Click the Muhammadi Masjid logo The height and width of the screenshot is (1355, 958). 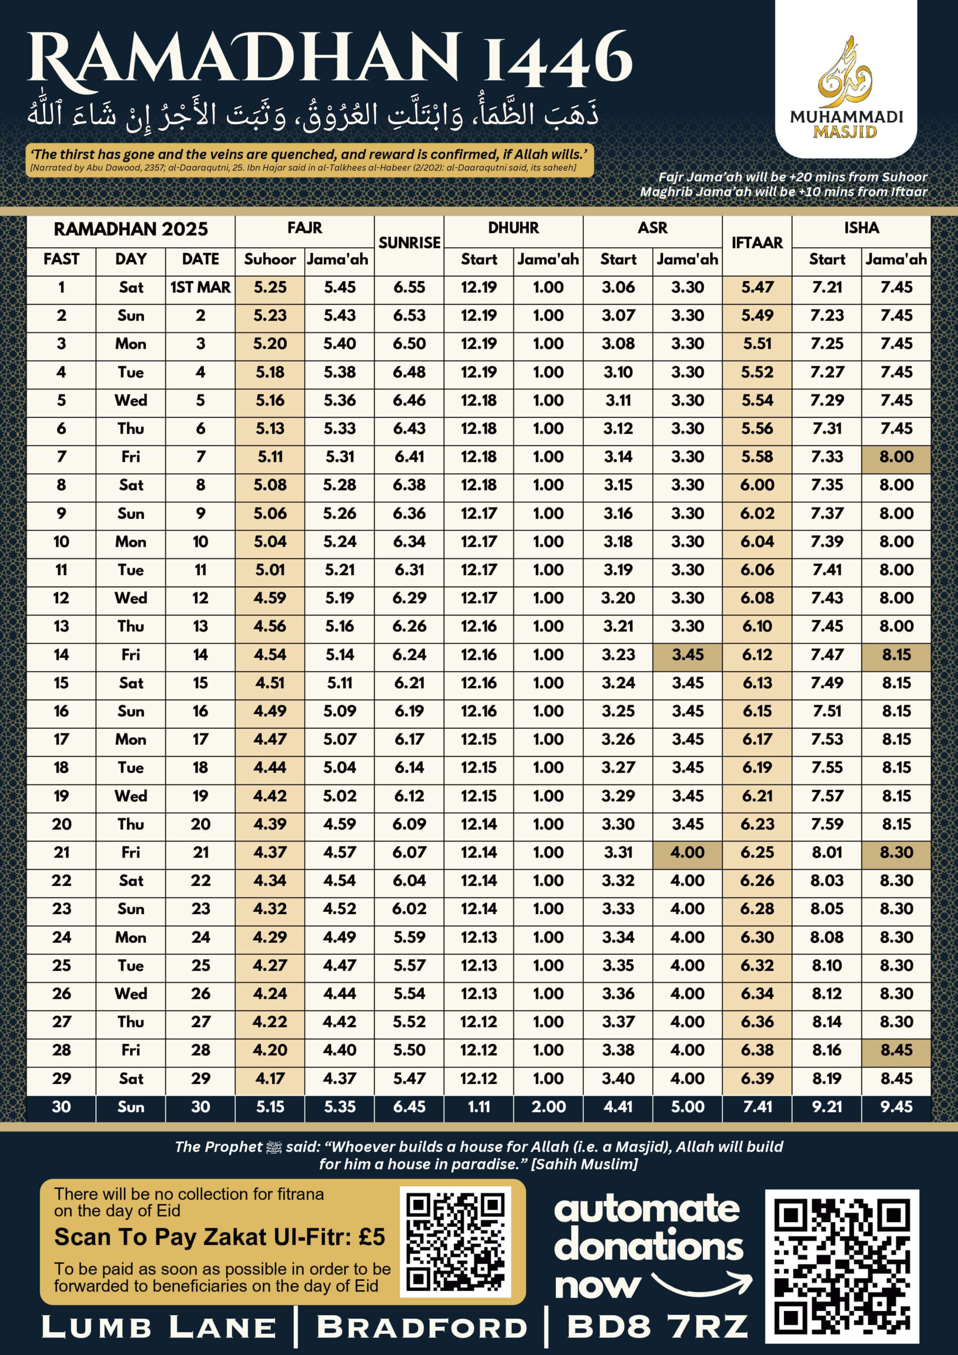pyautogui.click(x=846, y=87)
